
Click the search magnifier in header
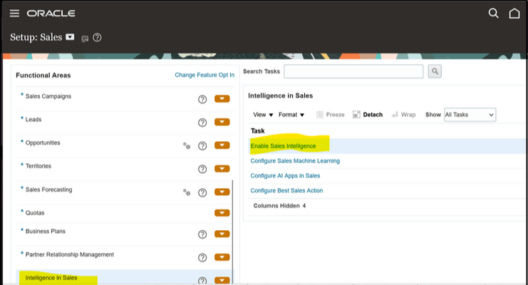pos(493,13)
